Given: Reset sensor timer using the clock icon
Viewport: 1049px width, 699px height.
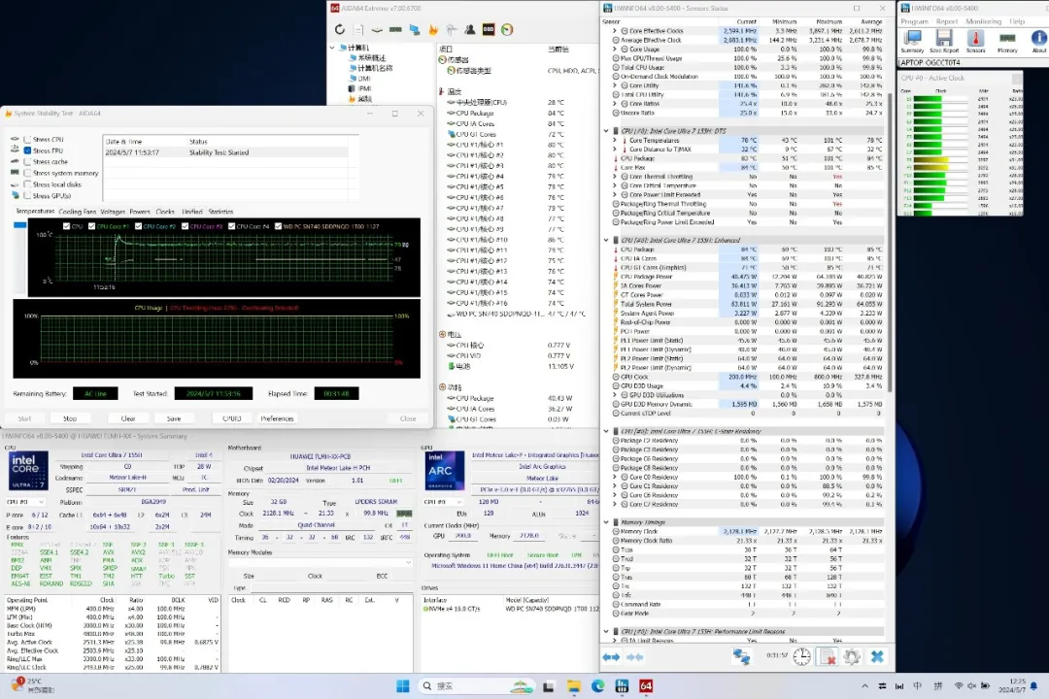Looking at the screenshot, I should (x=801, y=657).
